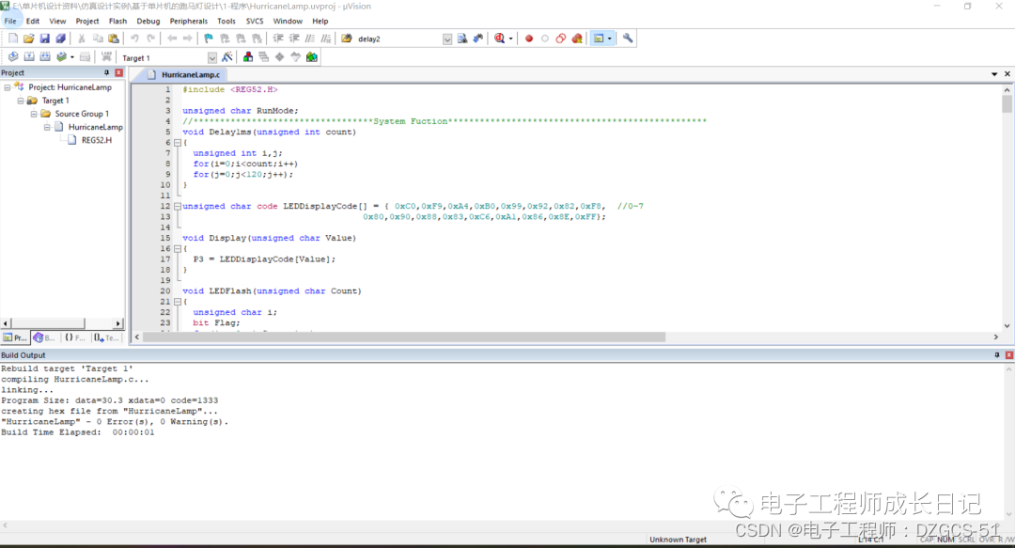1015x548 pixels.
Task: Start the debug session with the magnifier-d icon
Action: (500, 39)
